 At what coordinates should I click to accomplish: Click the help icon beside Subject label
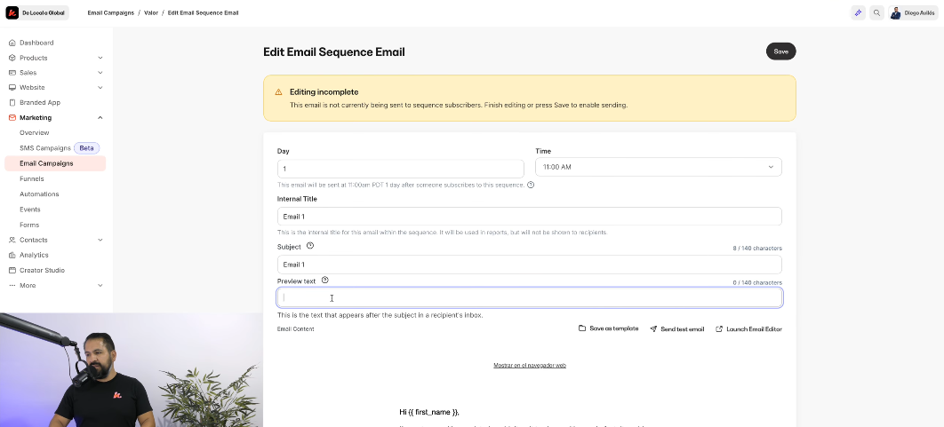click(x=310, y=246)
